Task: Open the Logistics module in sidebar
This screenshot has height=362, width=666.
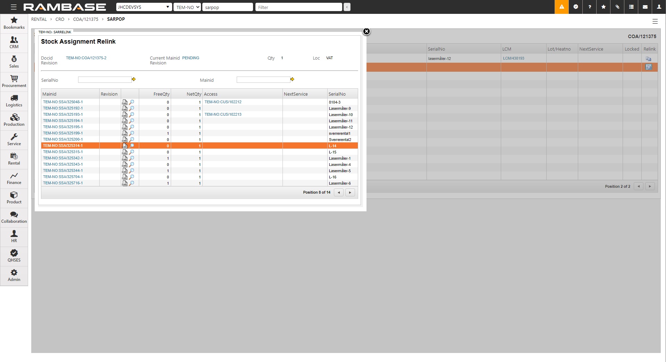Action: tap(14, 101)
